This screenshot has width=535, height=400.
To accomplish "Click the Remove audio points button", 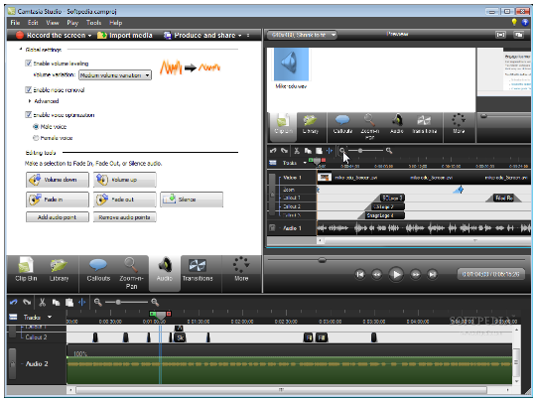I will pyautogui.click(x=124, y=217).
